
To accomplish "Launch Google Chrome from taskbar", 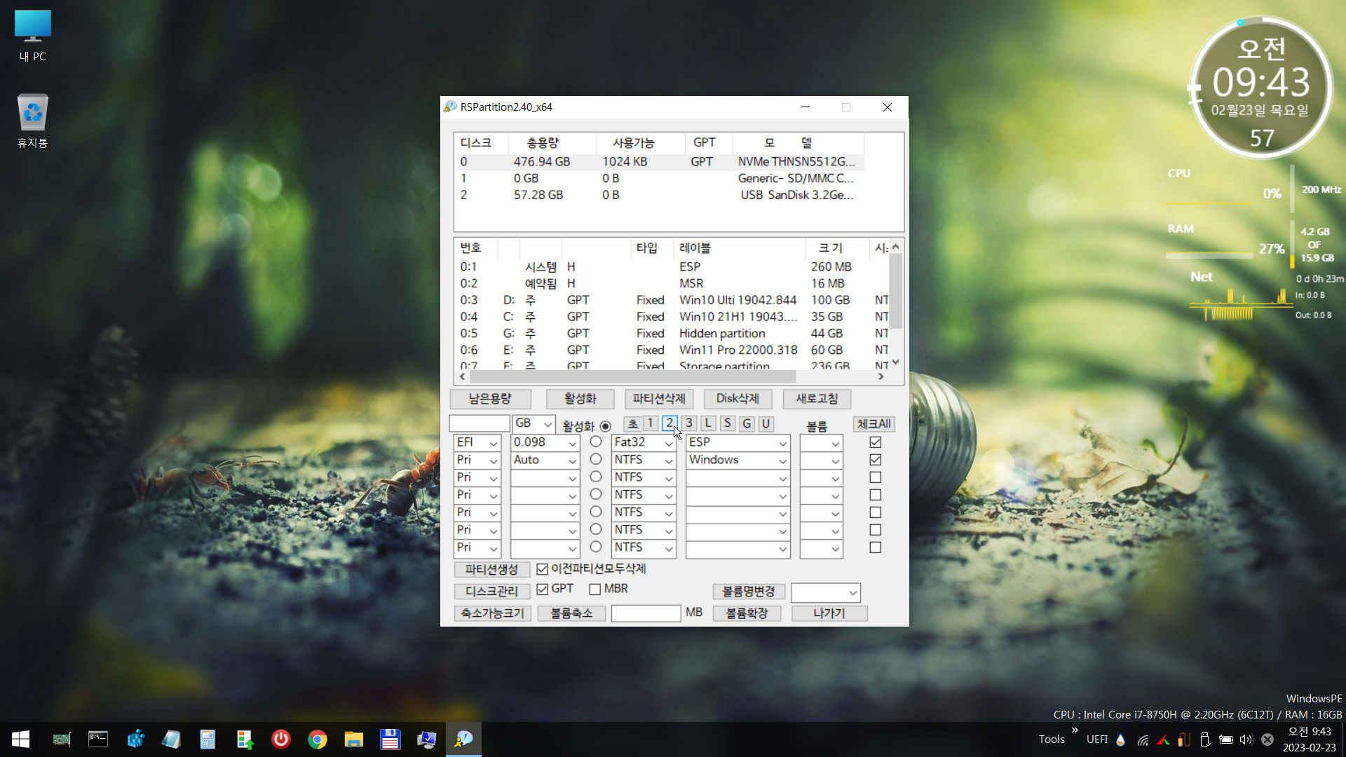I will (x=318, y=739).
